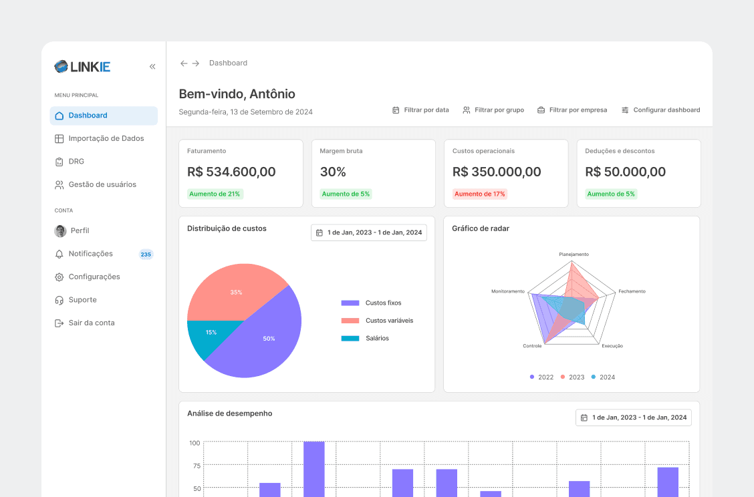Click the Execução radar axis label
This screenshot has height=497, width=754.
click(x=612, y=346)
